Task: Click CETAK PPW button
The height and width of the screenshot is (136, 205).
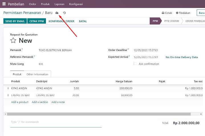Action: [x=36, y=21]
